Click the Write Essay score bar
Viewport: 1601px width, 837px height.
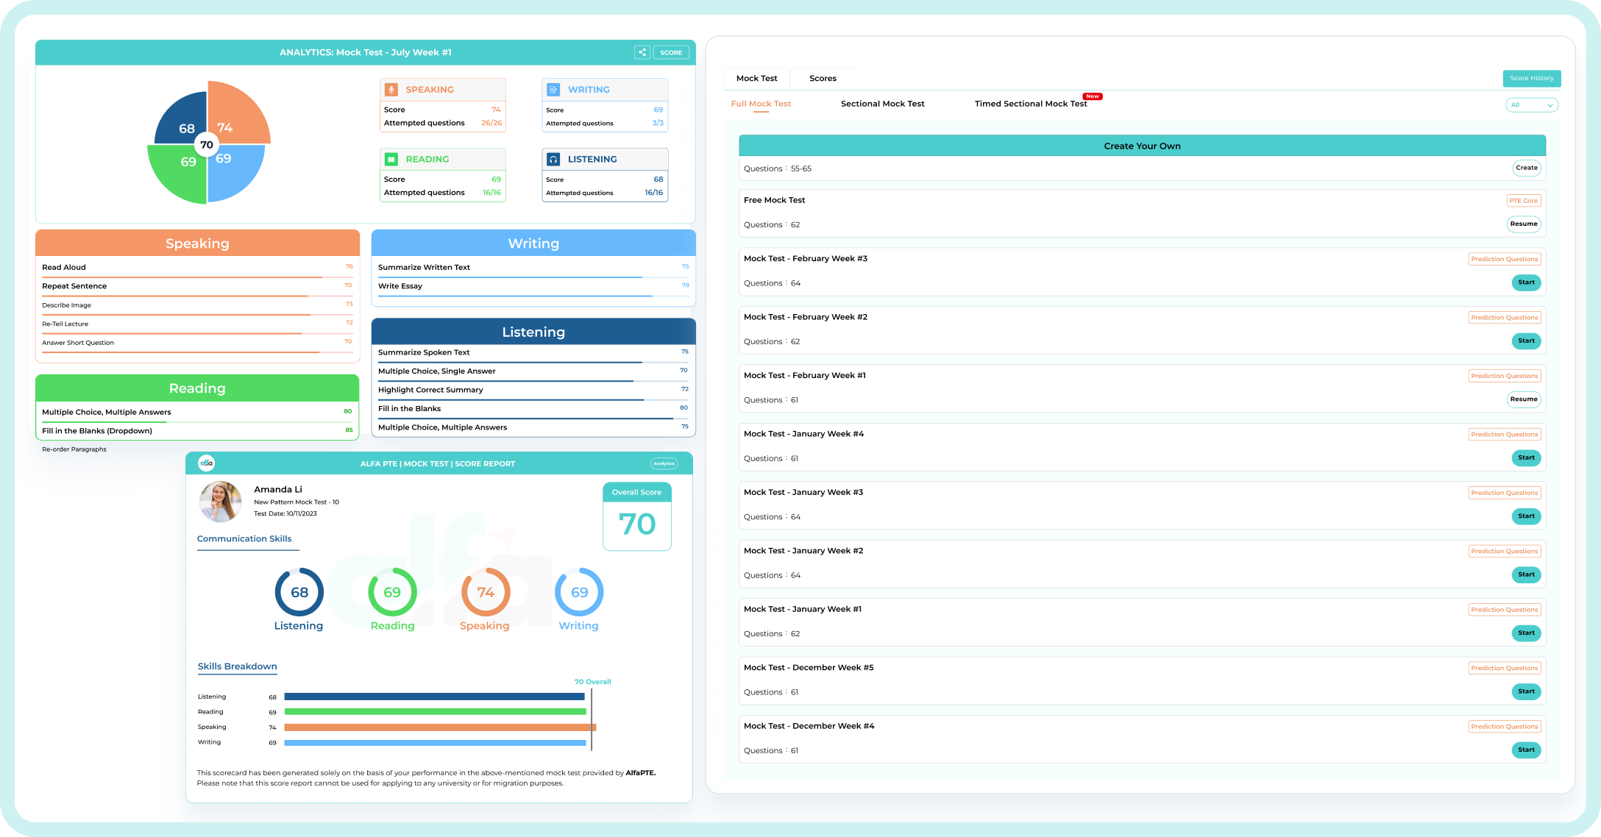tap(533, 296)
